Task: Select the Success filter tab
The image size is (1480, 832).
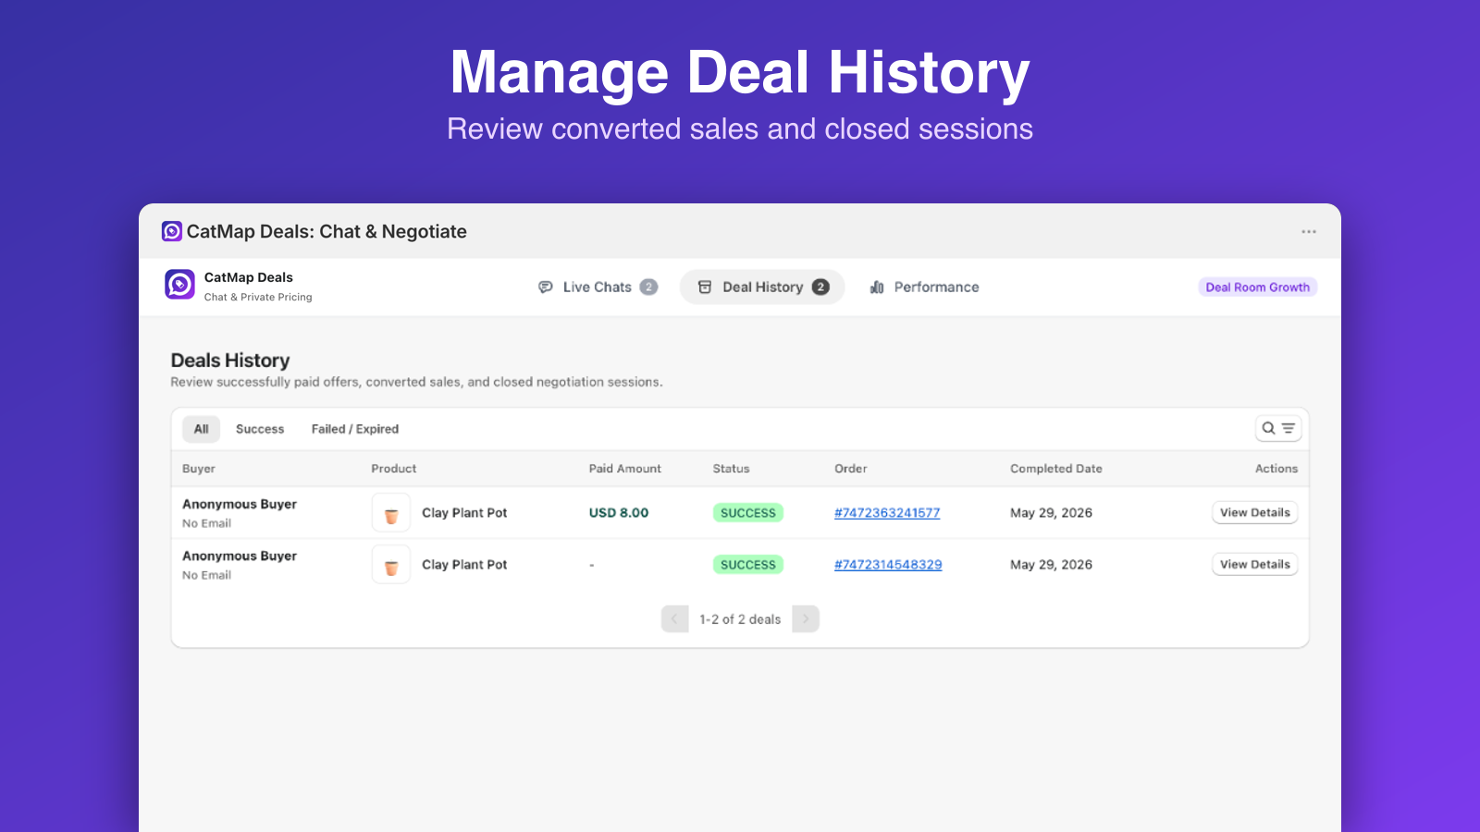Action: click(260, 429)
